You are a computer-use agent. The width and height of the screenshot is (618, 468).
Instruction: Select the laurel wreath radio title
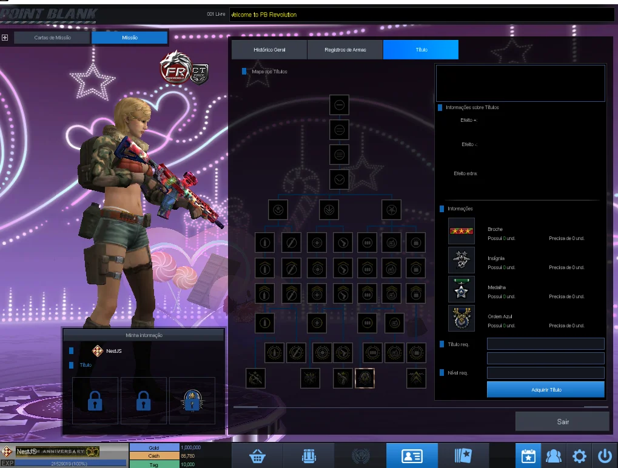pos(394,353)
